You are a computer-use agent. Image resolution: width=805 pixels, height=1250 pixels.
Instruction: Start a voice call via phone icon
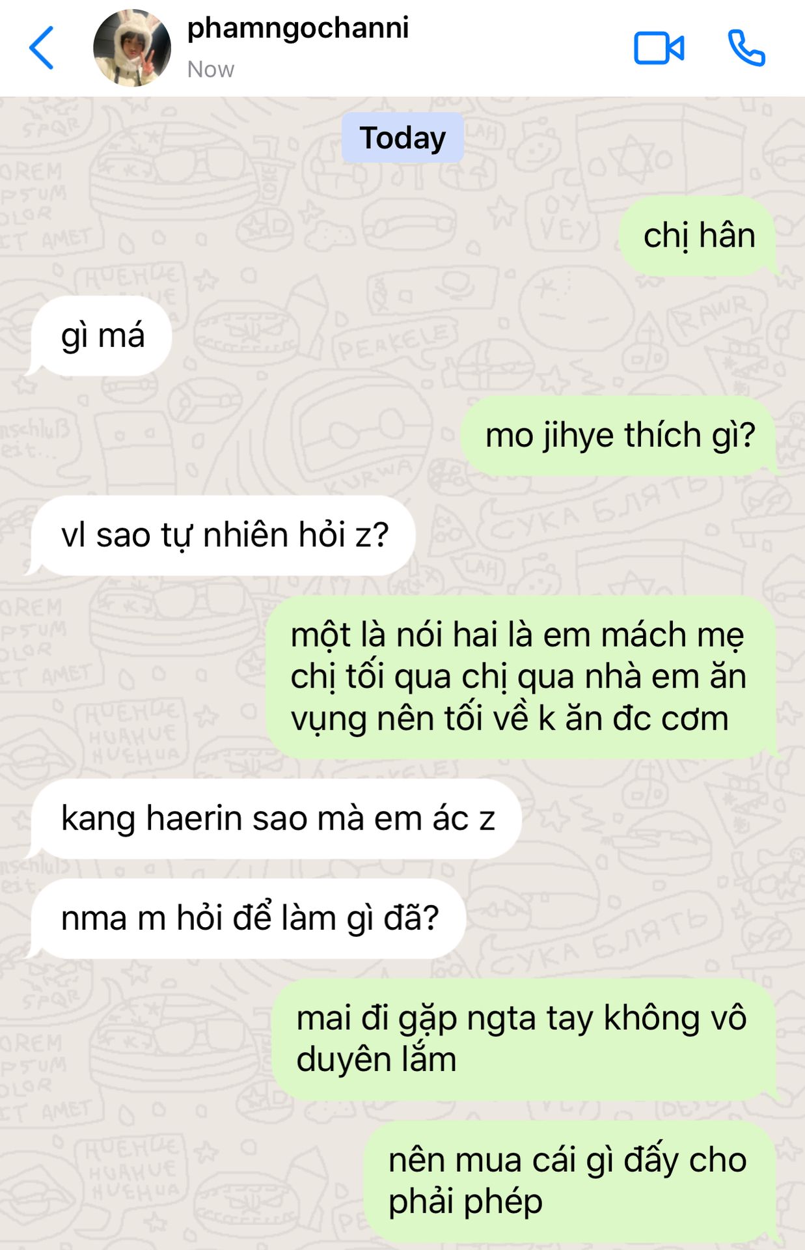point(746,48)
